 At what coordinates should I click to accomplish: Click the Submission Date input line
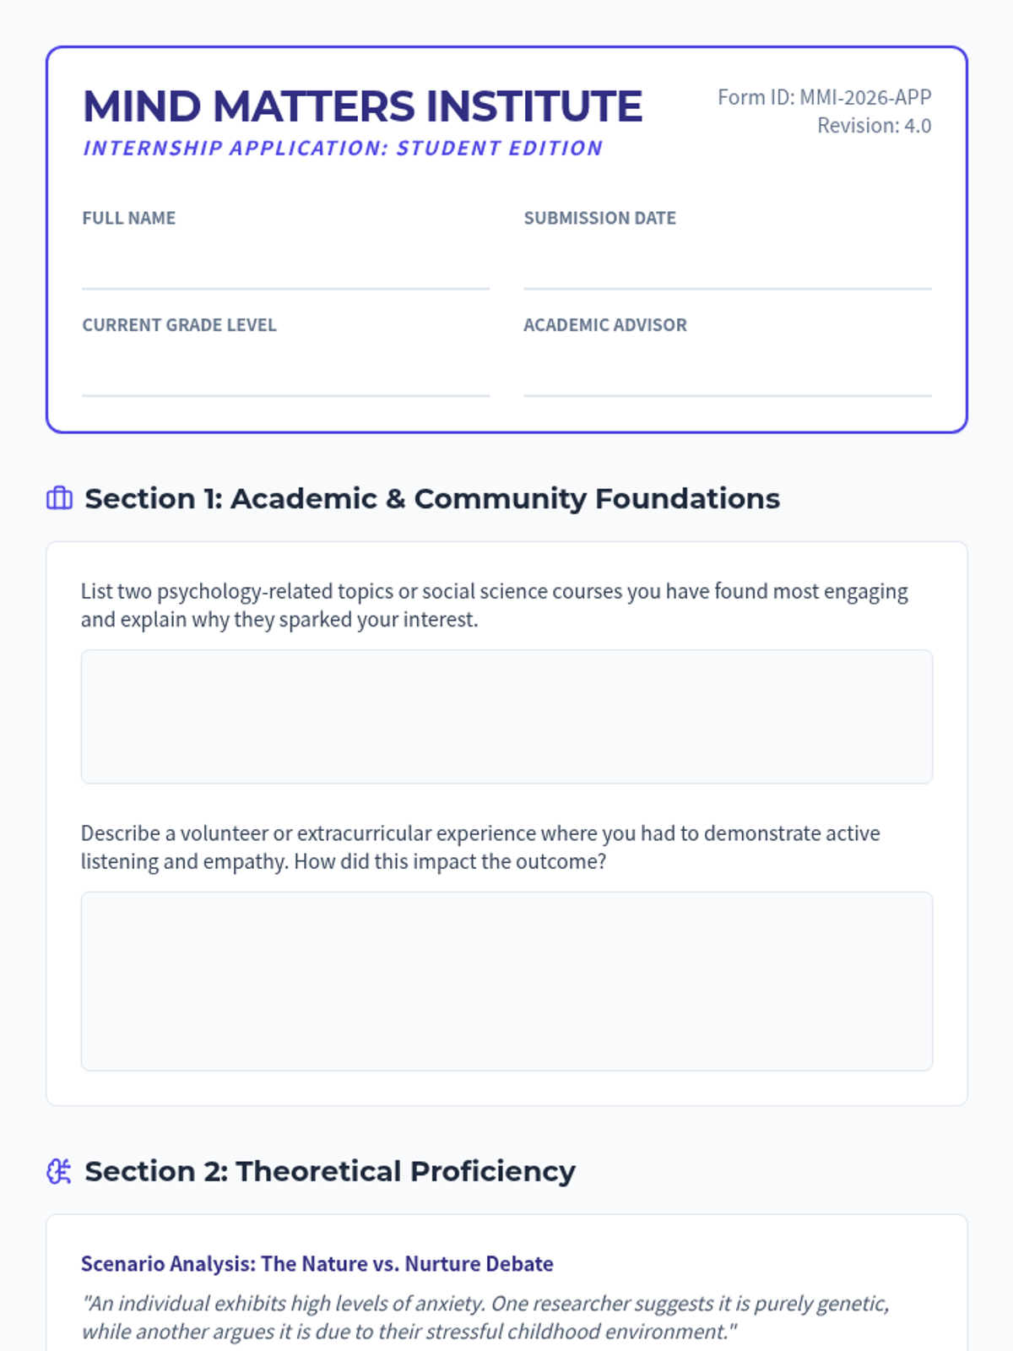pos(727,269)
